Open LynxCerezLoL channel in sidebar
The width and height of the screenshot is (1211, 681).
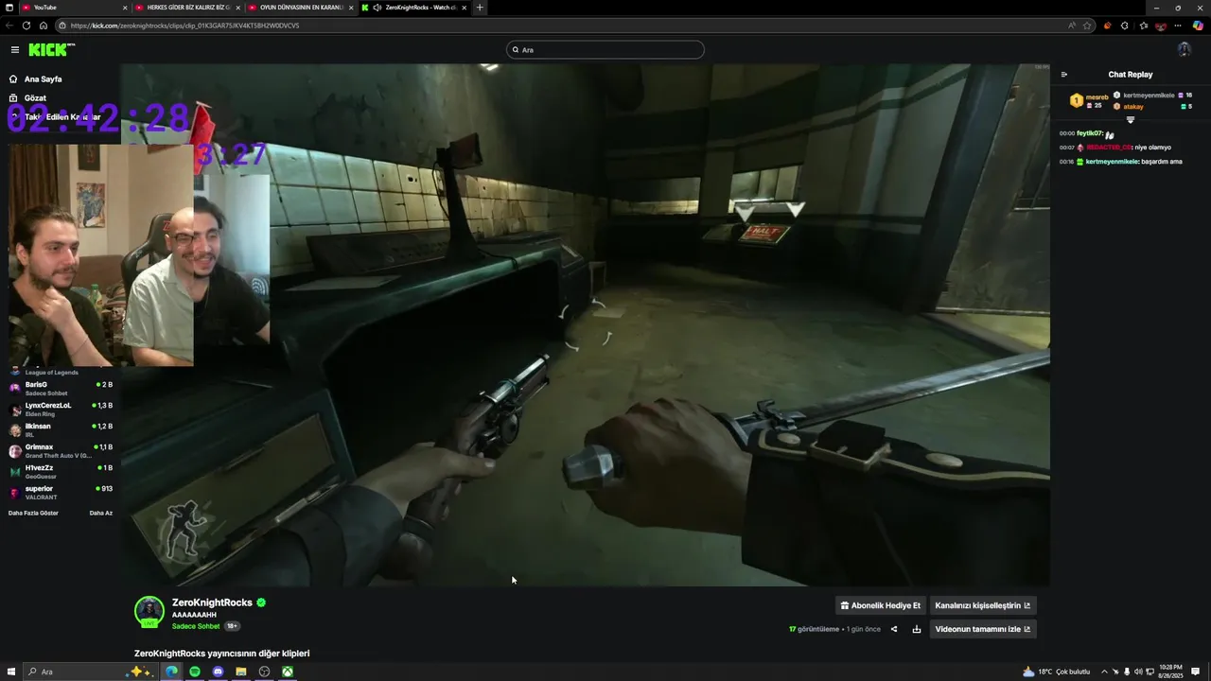tap(60, 409)
